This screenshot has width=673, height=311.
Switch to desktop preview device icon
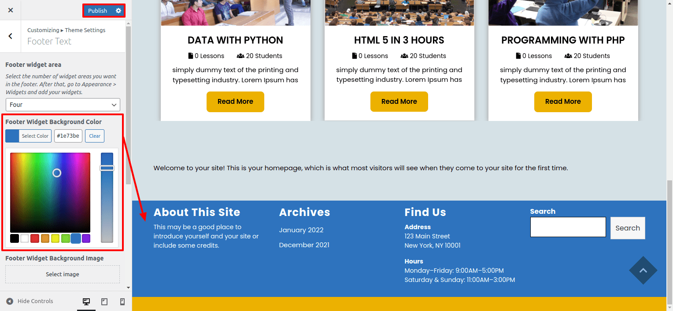(86, 301)
